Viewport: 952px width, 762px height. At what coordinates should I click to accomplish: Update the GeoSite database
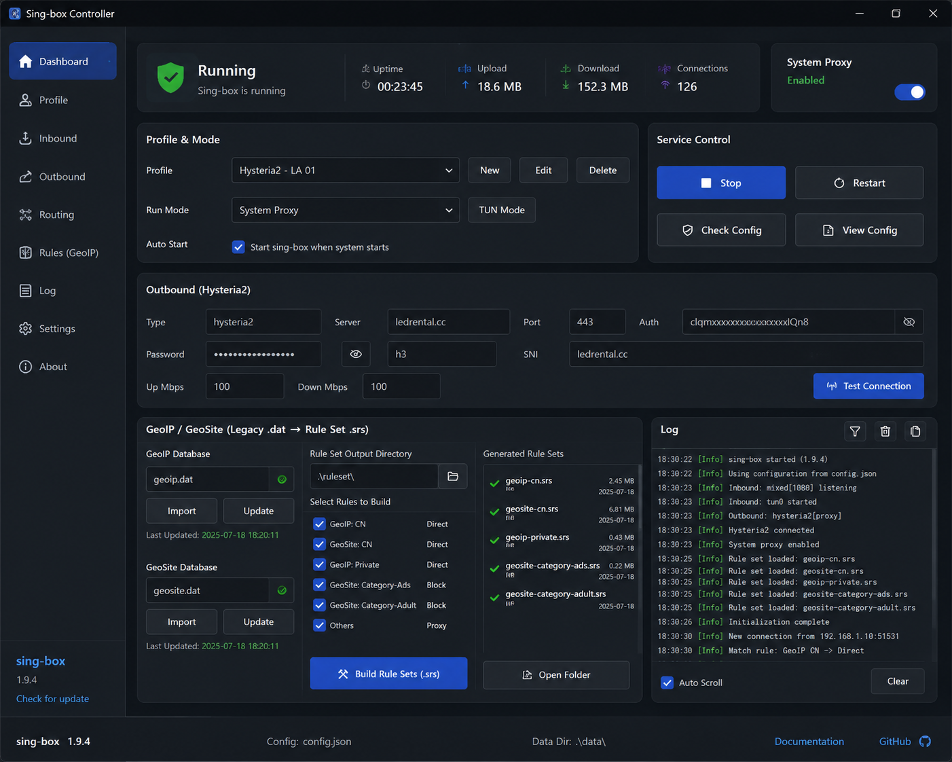(259, 622)
